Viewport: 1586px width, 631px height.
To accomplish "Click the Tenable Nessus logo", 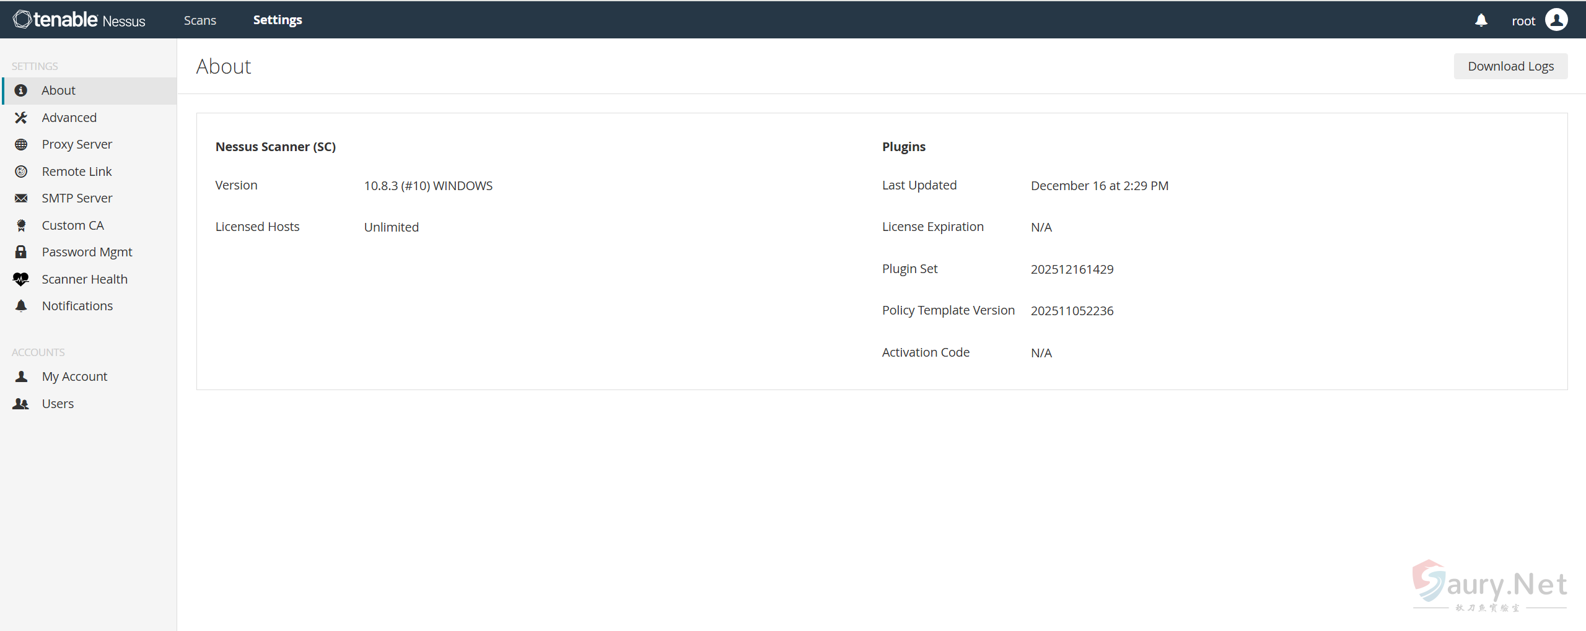I will click(x=79, y=20).
